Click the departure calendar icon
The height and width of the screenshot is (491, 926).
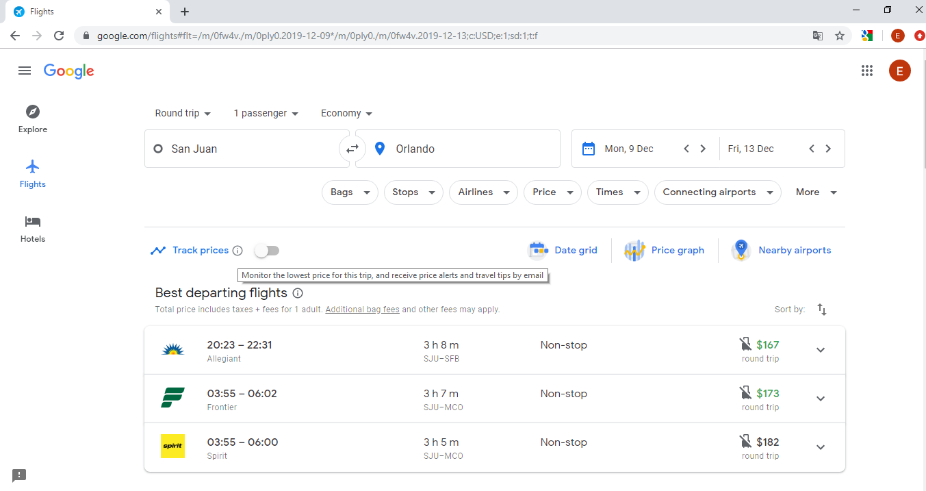[589, 149]
